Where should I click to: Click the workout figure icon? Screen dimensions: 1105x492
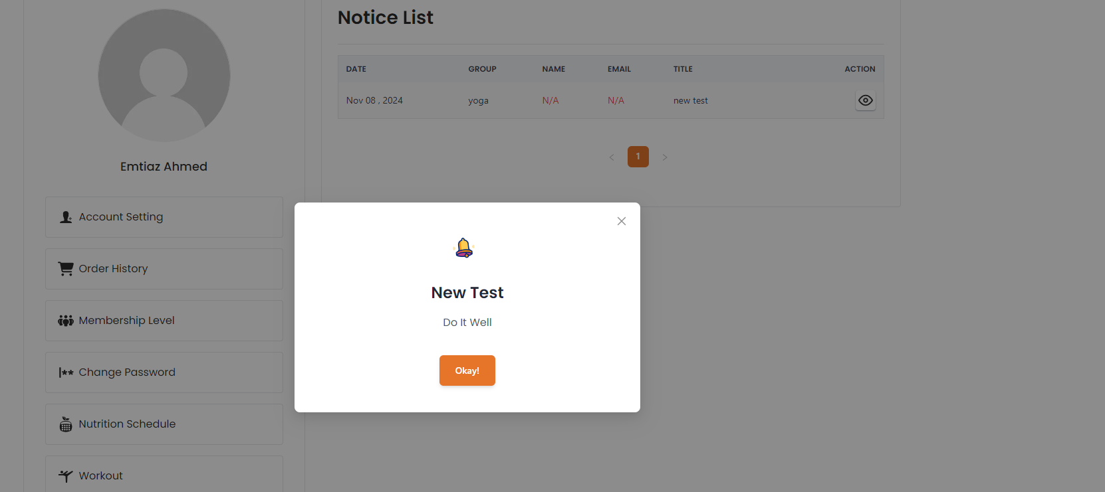tap(66, 476)
